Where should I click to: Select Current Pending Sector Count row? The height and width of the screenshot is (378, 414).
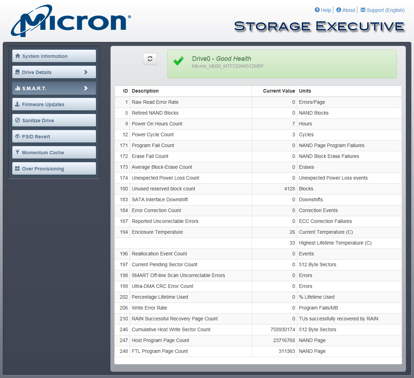(258, 264)
